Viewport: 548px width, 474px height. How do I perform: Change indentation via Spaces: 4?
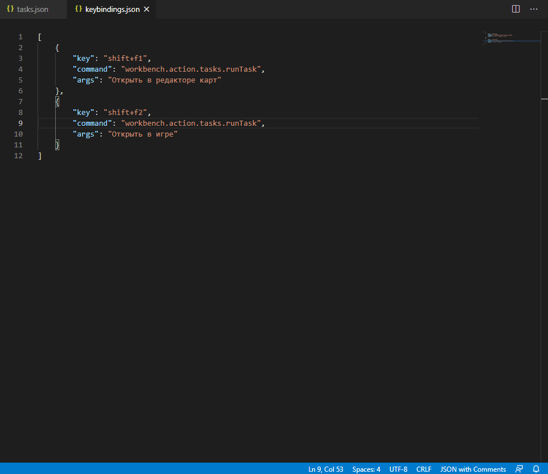pos(366,469)
